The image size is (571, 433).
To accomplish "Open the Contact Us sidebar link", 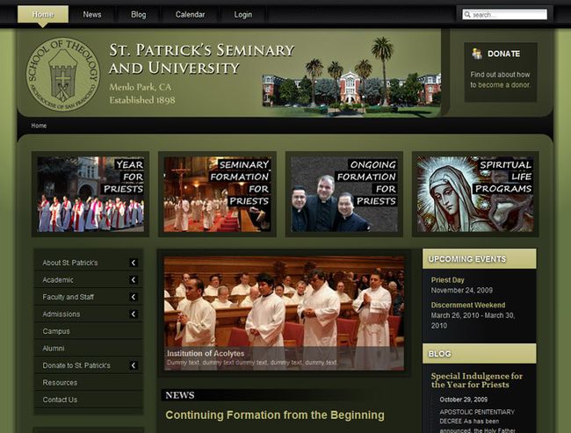I will click(x=60, y=400).
